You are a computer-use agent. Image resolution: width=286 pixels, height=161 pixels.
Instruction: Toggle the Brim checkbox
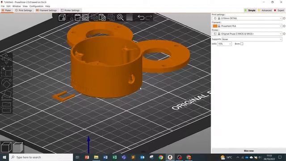242,44
